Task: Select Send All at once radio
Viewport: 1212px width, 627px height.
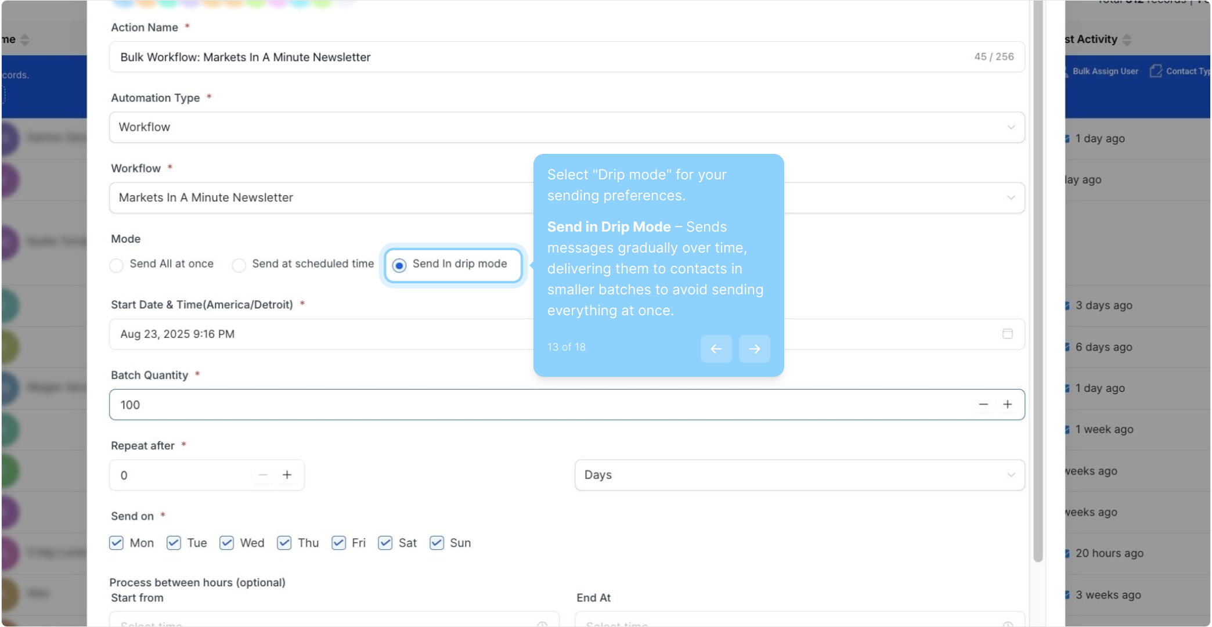Action: click(117, 265)
